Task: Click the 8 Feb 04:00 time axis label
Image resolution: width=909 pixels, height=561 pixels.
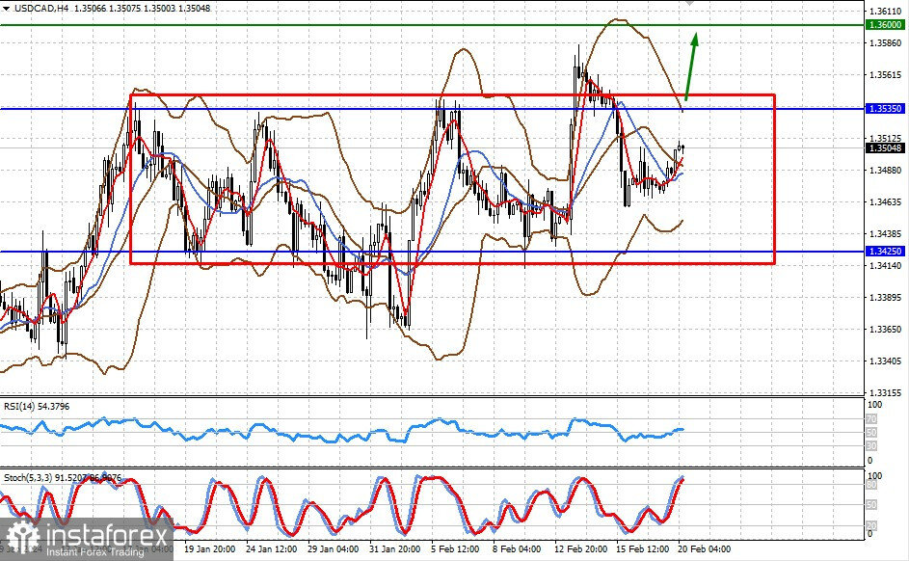Action: coord(517,548)
